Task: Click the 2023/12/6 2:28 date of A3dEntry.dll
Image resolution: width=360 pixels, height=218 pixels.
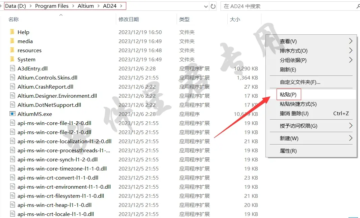Action: coord(137,68)
